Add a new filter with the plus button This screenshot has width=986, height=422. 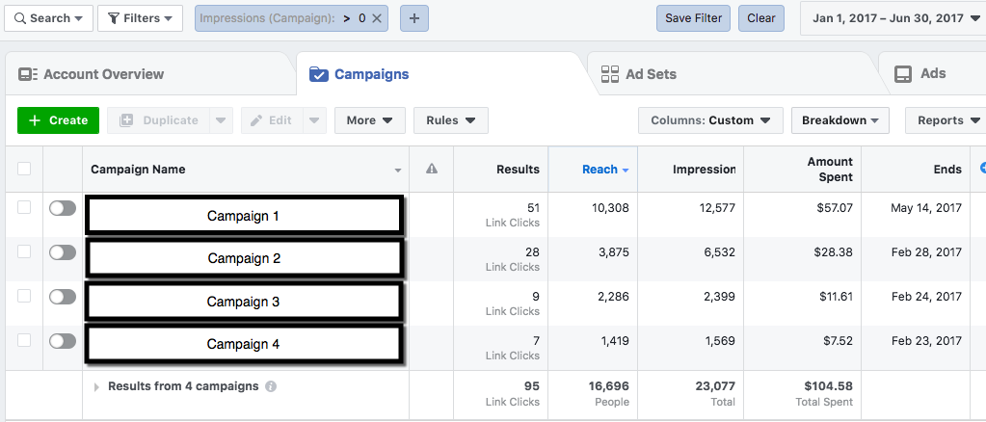413,18
